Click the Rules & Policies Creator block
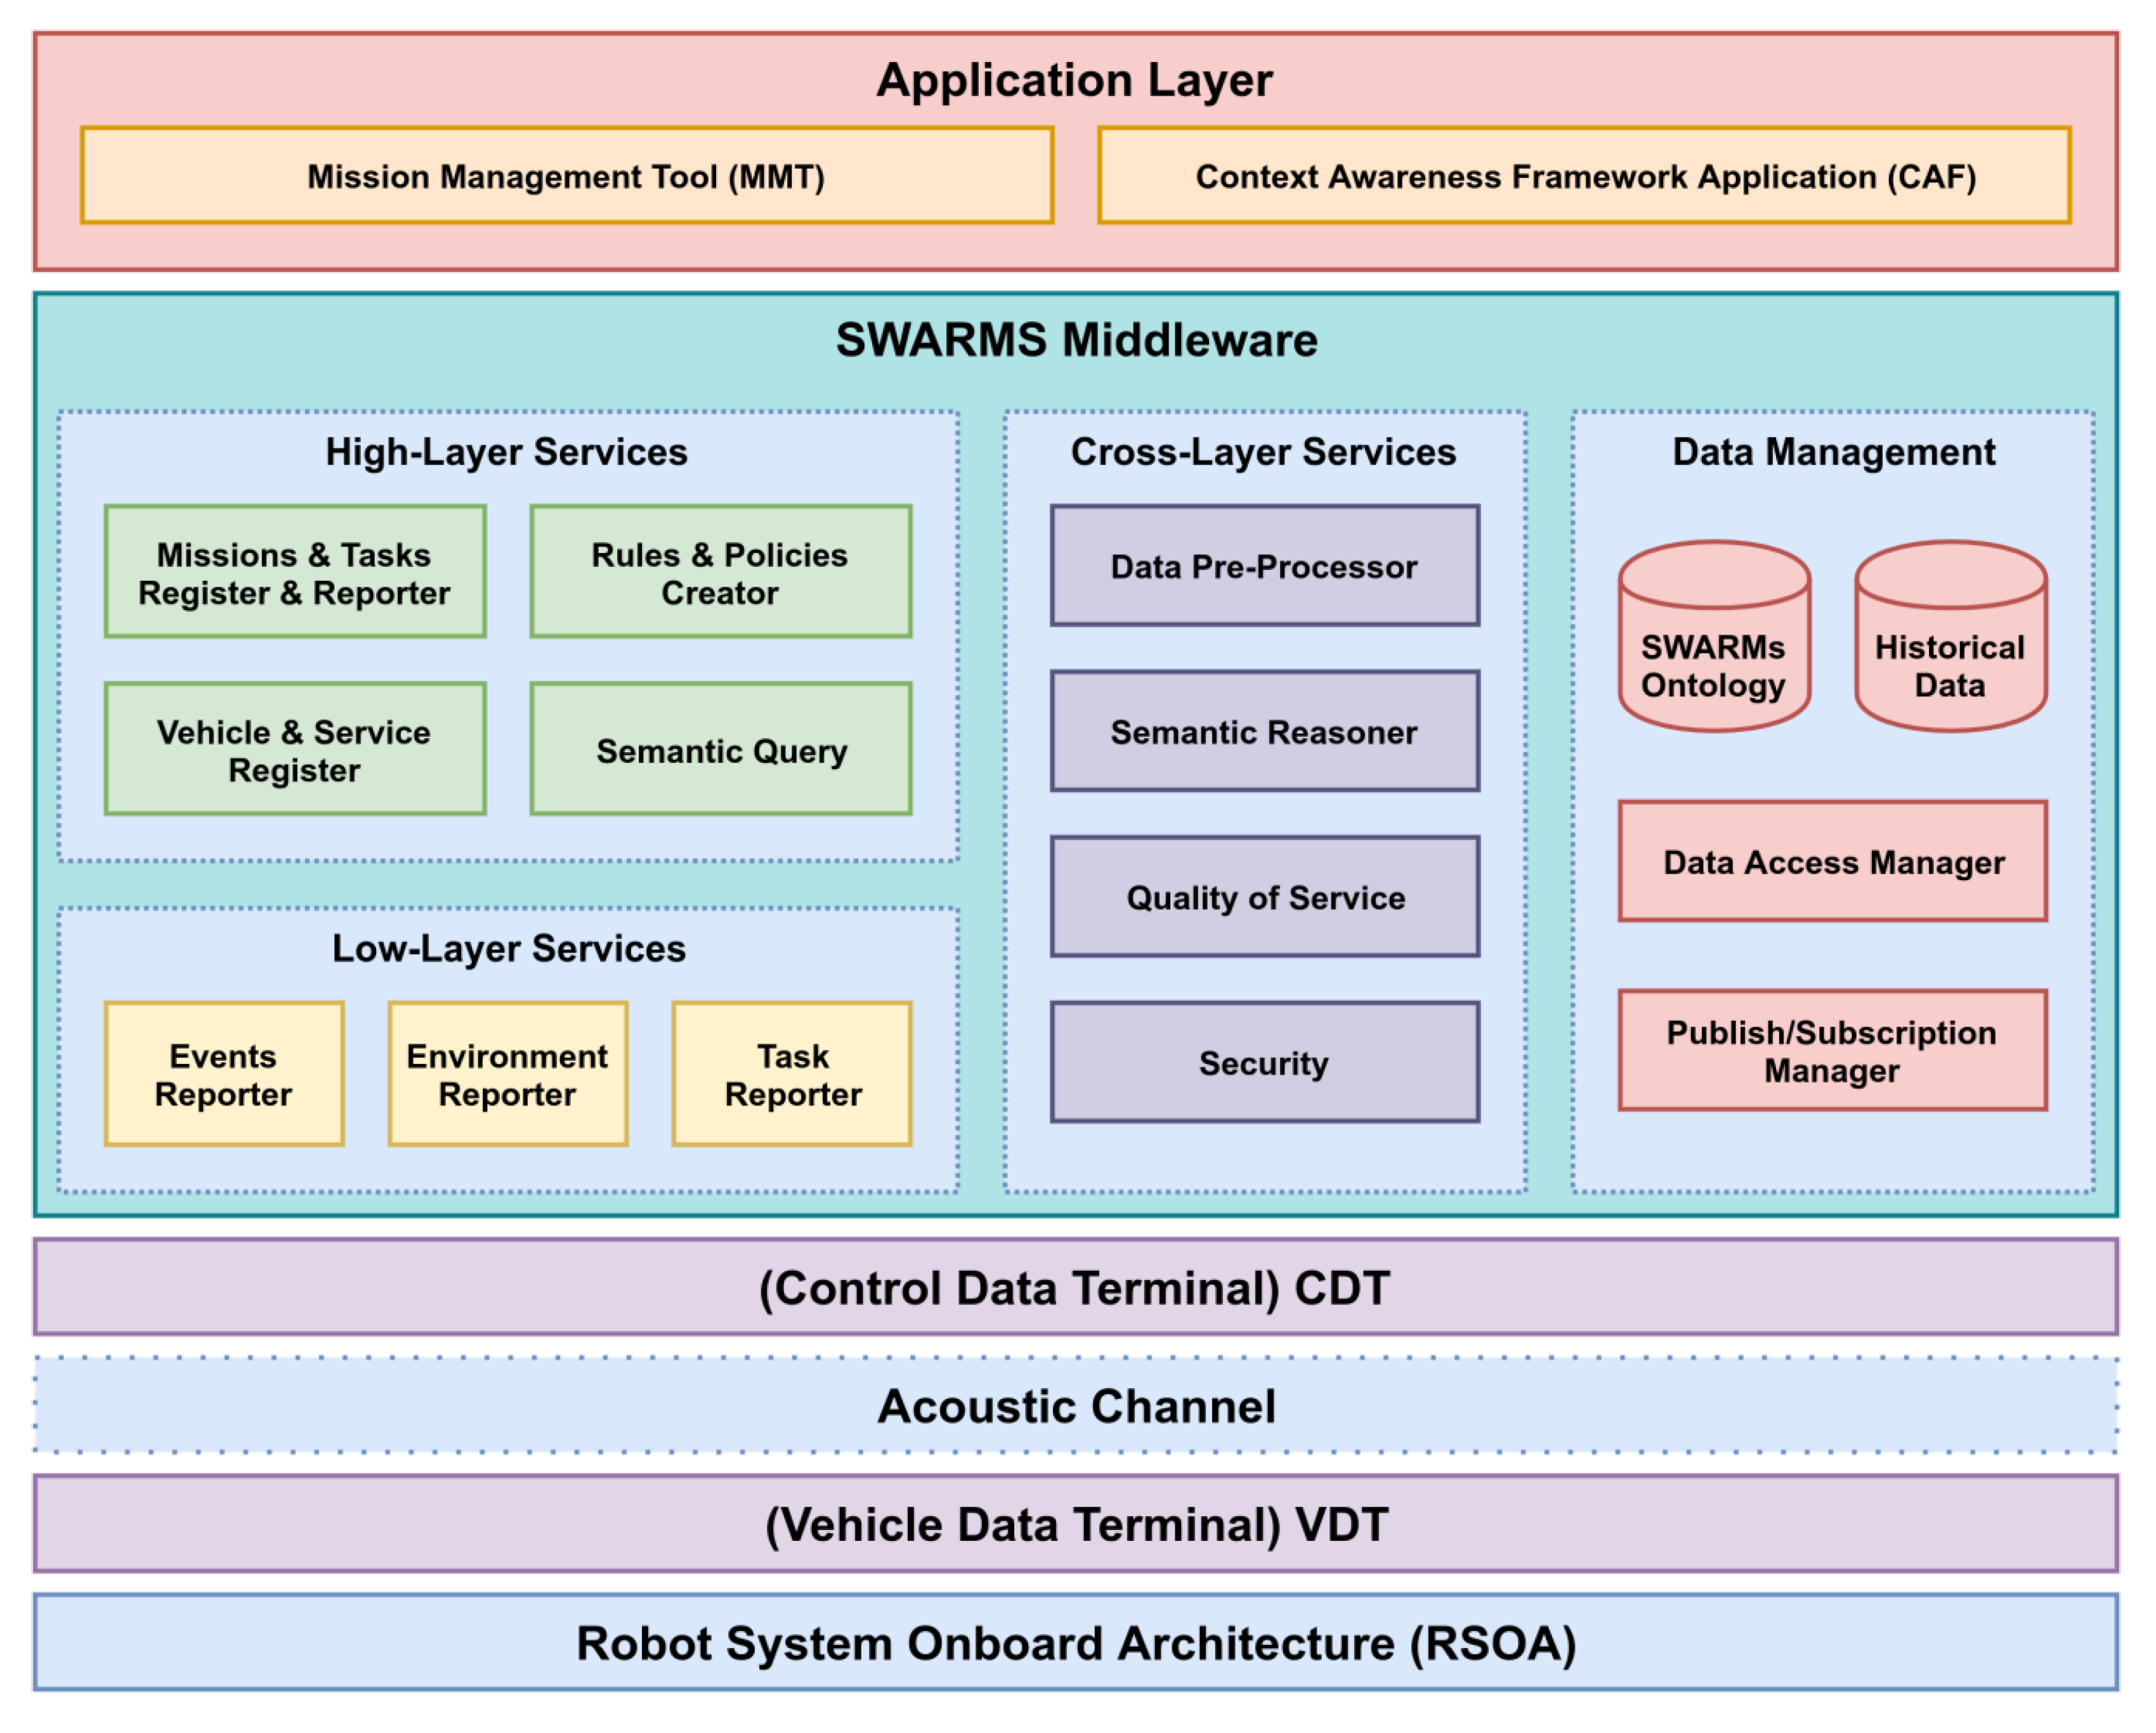 [720, 572]
